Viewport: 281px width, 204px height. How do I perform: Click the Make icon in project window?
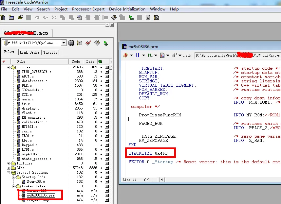click(x=97, y=43)
